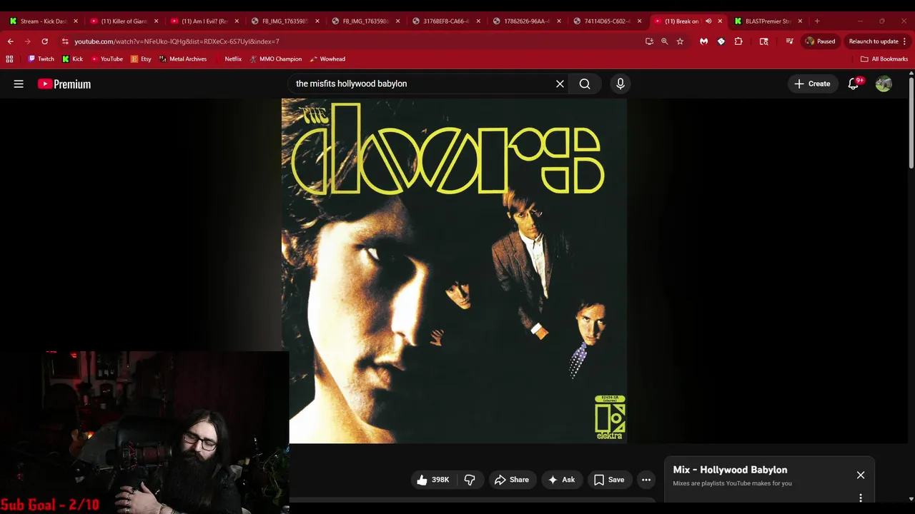Screen dimensions: 915x514
Task: Close the Break on Through tab
Action: pyautogui.click(x=720, y=21)
